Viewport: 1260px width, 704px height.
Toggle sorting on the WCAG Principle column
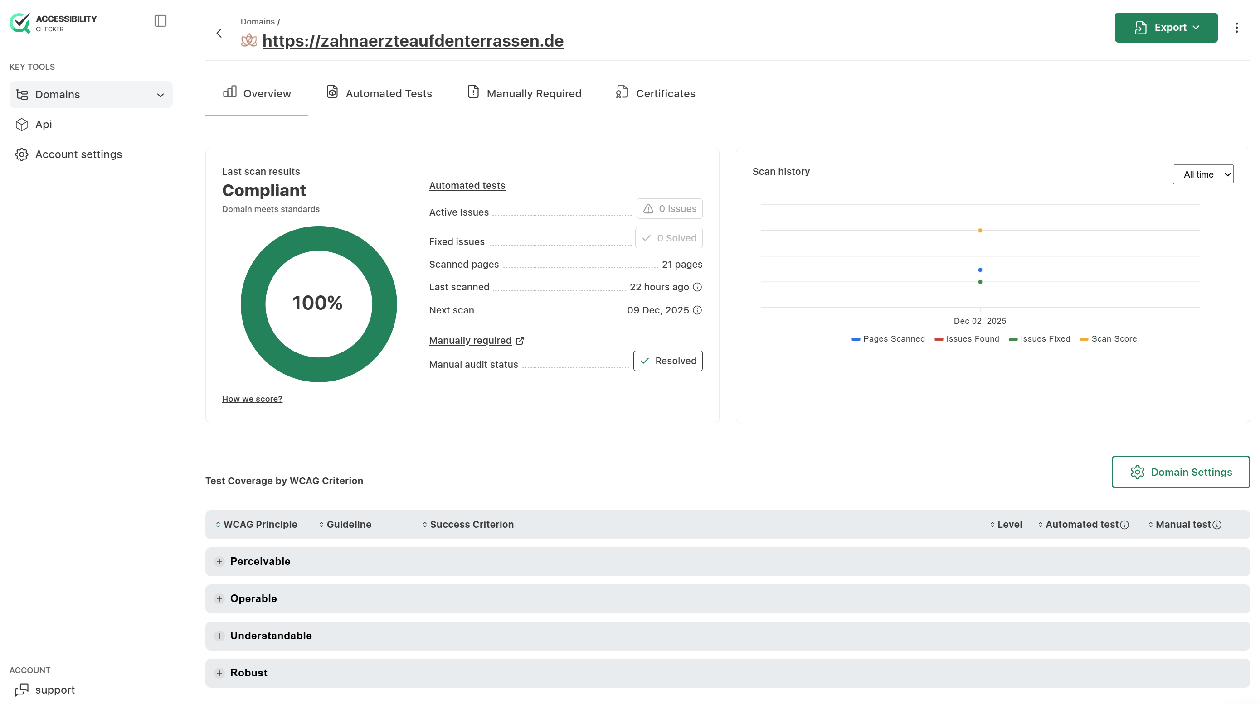[219, 524]
